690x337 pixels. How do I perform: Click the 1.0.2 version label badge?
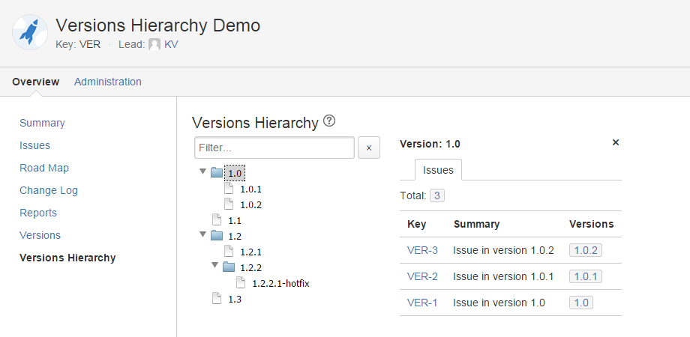click(x=585, y=250)
